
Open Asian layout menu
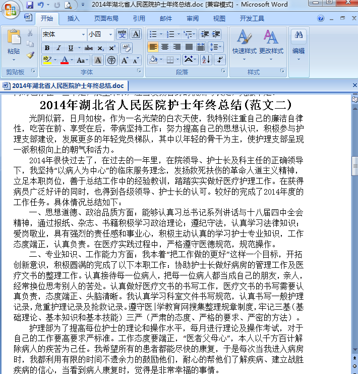click(190, 60)
